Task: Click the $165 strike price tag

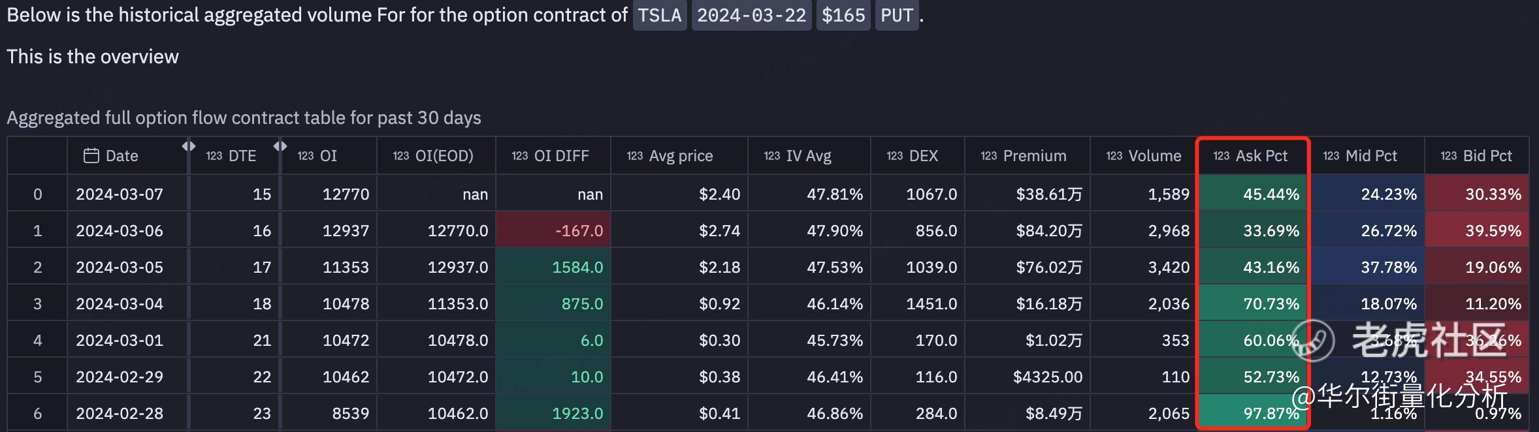Action: click(843, 15)
